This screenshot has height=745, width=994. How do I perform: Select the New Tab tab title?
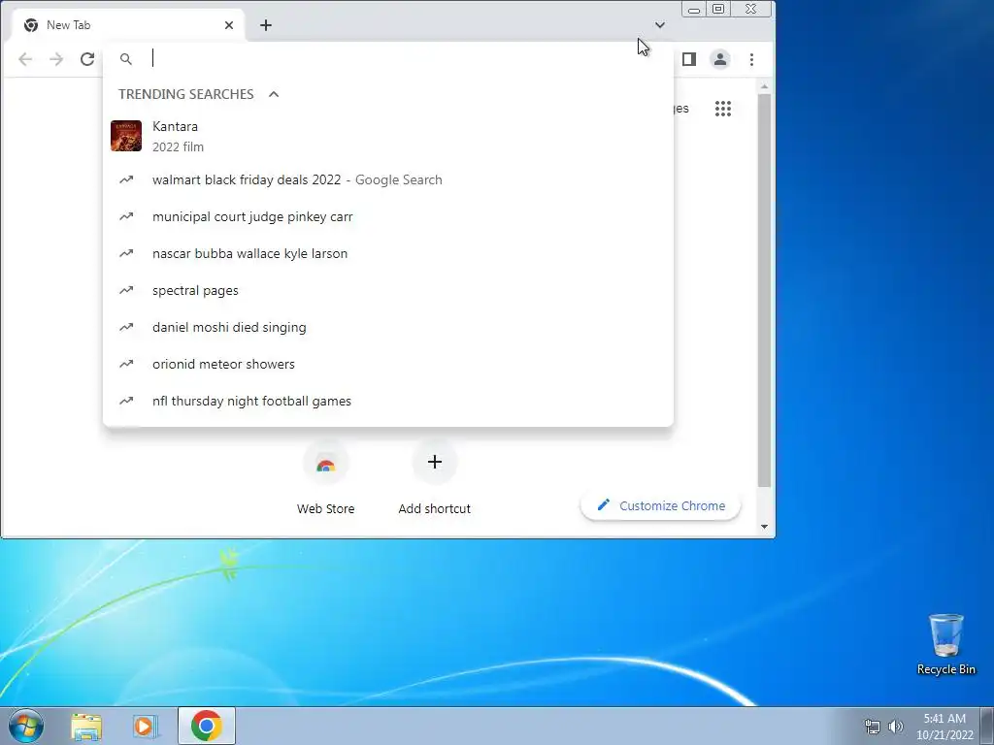point(69,25)
